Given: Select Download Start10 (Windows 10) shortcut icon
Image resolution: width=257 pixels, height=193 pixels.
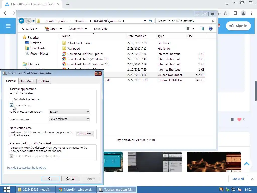Looking at the screenshot, I should pos(64,64).
